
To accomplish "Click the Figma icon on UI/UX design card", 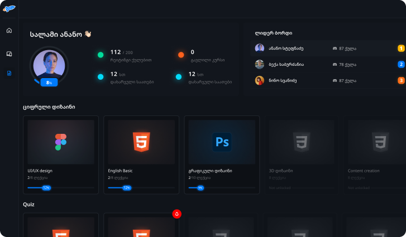I will 61,142.
